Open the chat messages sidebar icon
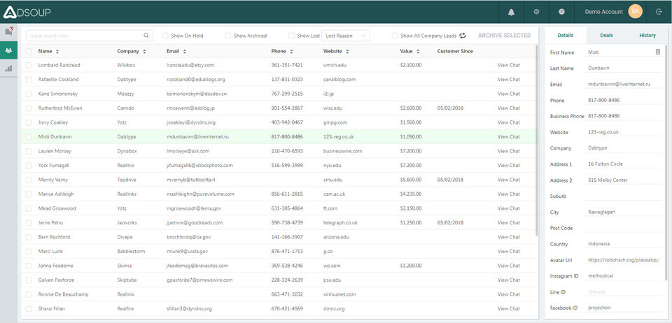This screenshot has height=323, width=672. 8,31
